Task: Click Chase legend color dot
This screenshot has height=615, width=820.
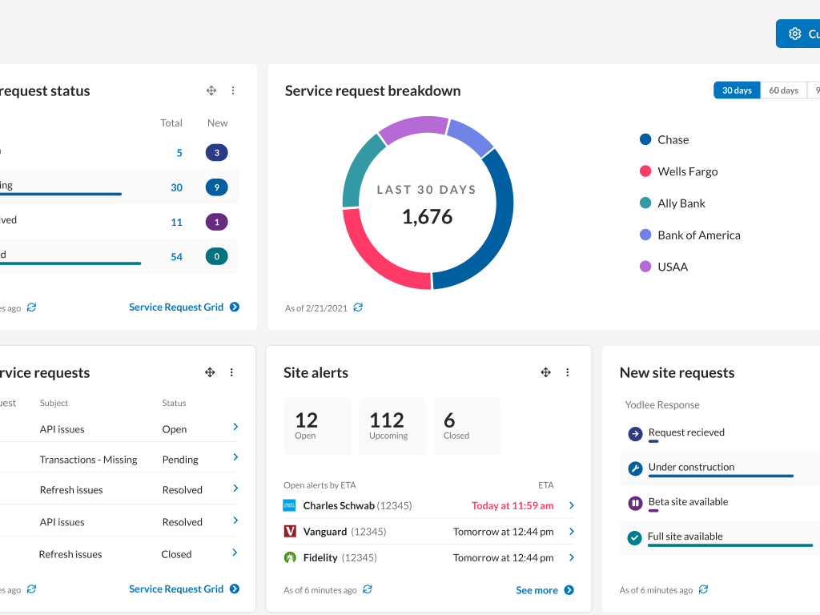Action: pyautogui.click(x=645, y=139)
